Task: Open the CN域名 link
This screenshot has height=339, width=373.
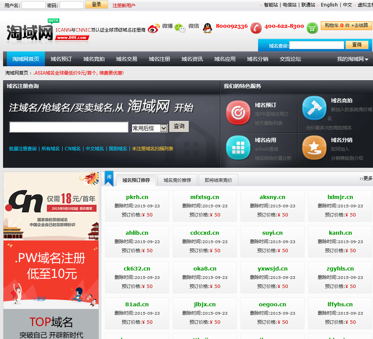Action: click(73, 149)
